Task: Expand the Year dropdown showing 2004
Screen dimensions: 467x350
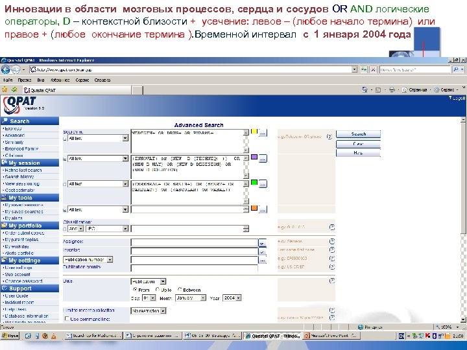Action: 232,297
